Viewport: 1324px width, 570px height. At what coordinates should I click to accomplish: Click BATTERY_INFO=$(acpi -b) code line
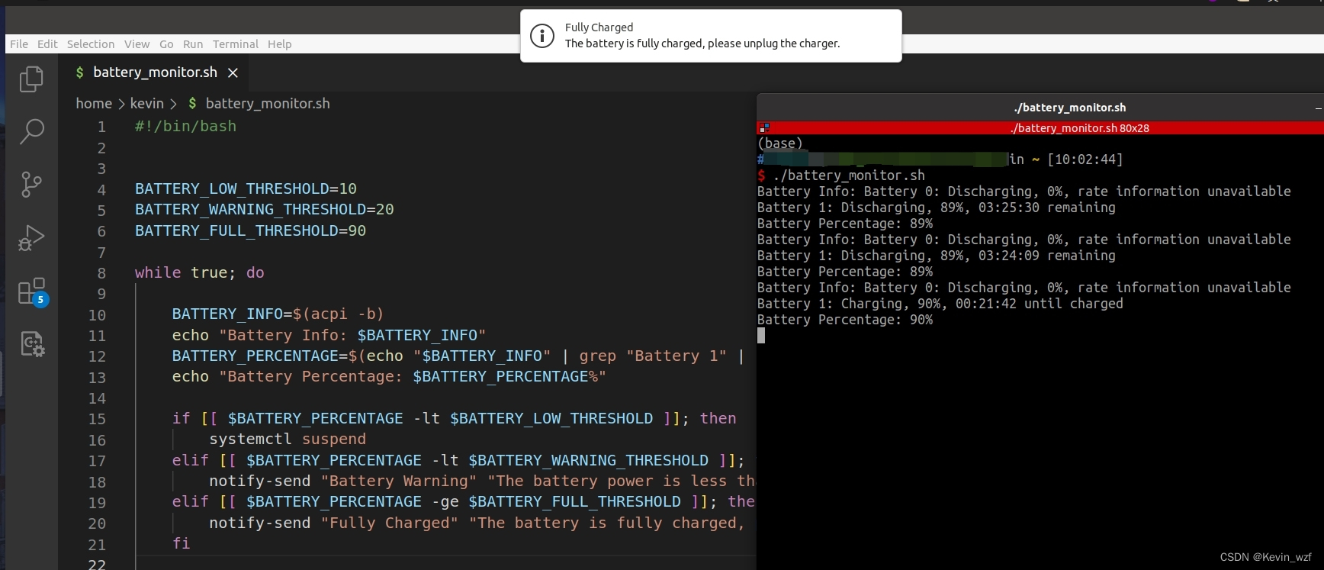(x=278, y=314)
